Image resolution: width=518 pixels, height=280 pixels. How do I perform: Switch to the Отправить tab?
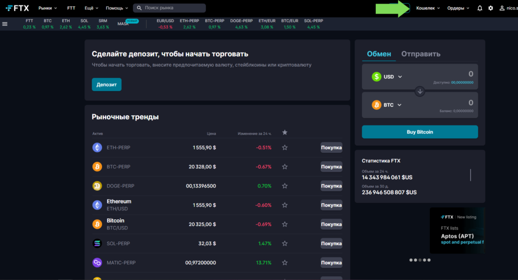(421, 54)
